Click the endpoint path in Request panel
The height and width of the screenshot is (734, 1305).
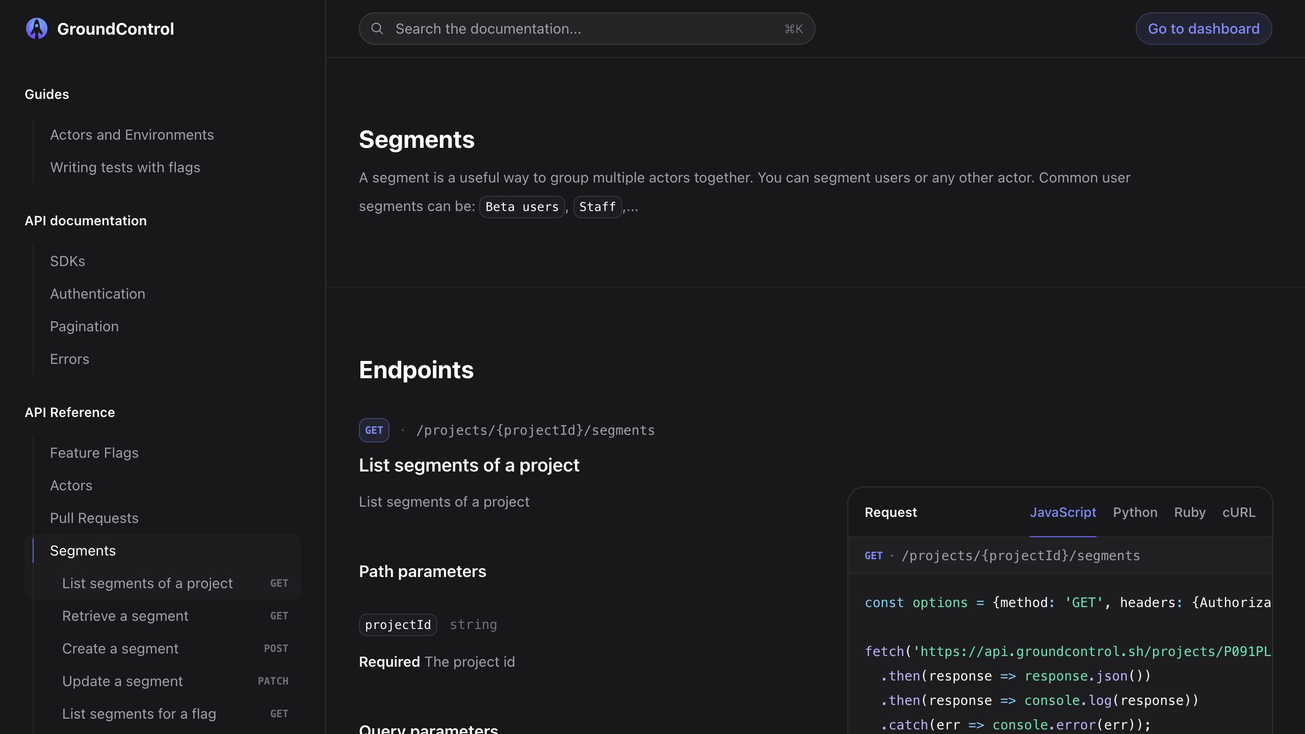point(1021,556)
